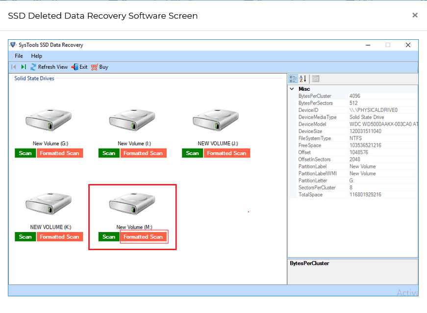
Task: Click Formatted Scan for NEW VOLUME (J:)
Action: click(x=227, y=153)
